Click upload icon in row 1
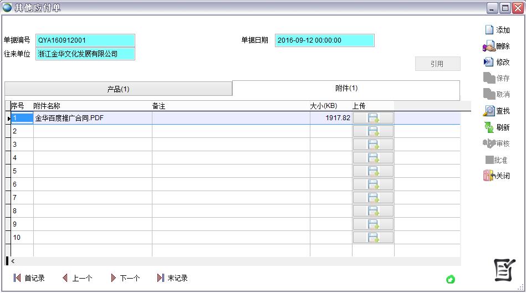Image resolution: width=526 pixels, height=293 pixels. pos(373,118)
